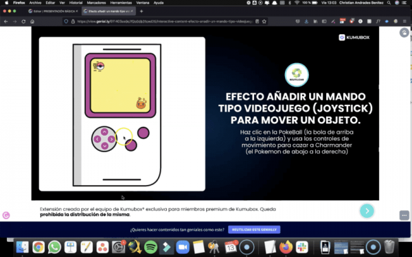The image size is (412, 257).
Task: Bookmark the page with star icon
Action: (x=264, y=21)
